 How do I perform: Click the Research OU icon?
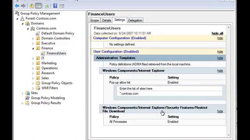click(x=38, y=73)
